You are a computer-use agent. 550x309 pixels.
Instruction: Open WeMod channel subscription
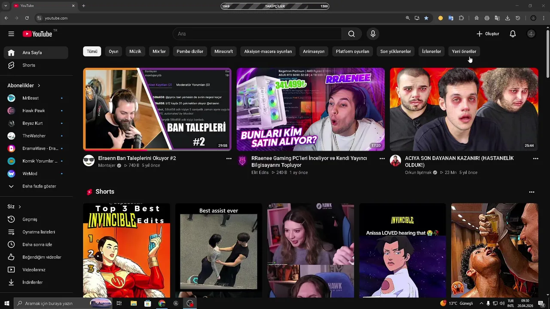tap(36, 174)
